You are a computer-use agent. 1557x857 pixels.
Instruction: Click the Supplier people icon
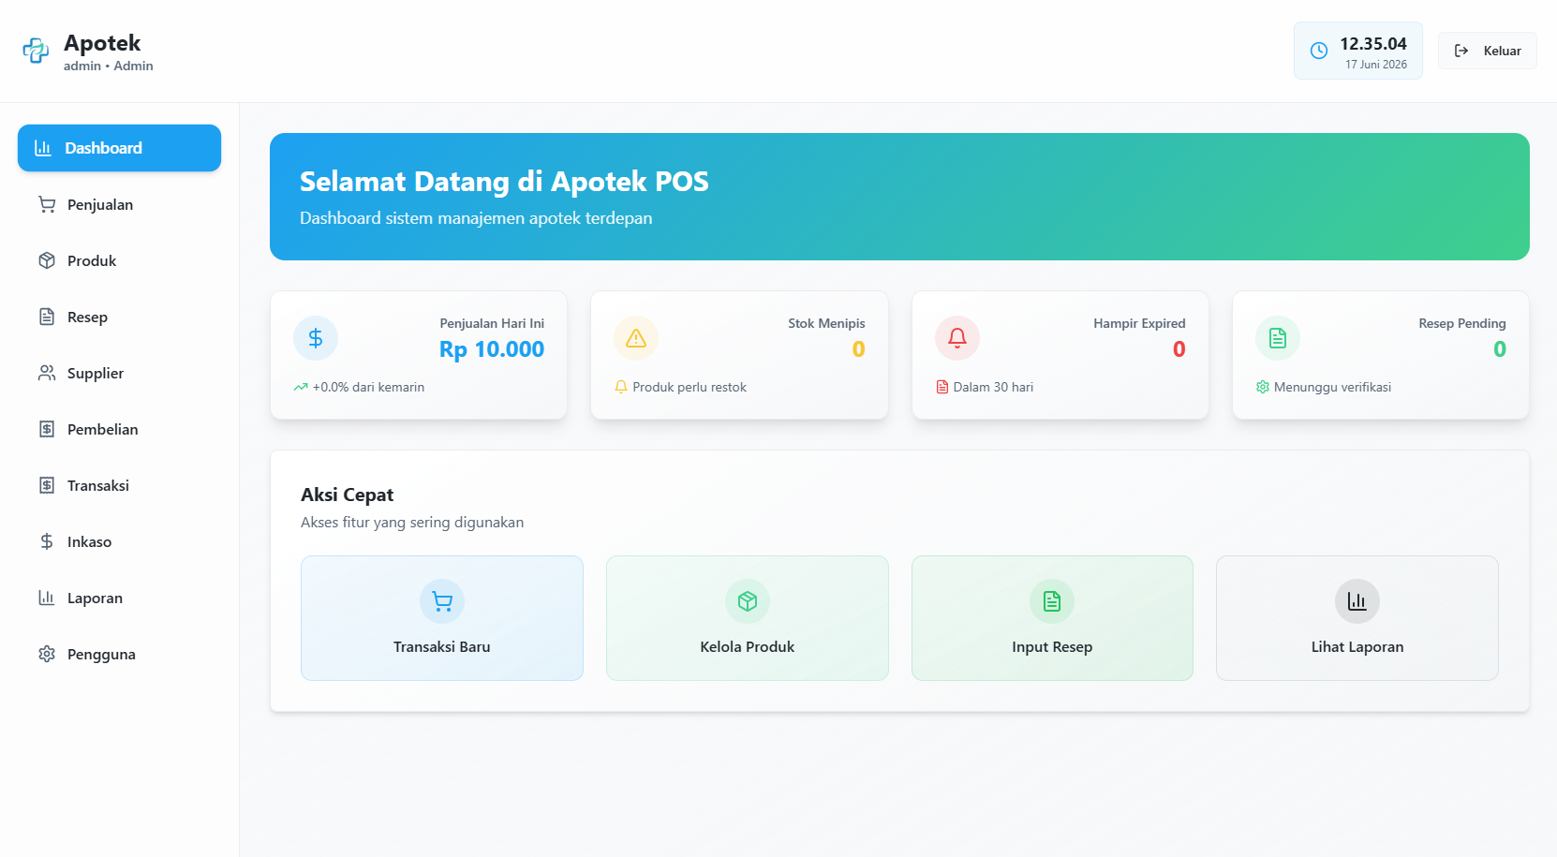click(47, 373)
